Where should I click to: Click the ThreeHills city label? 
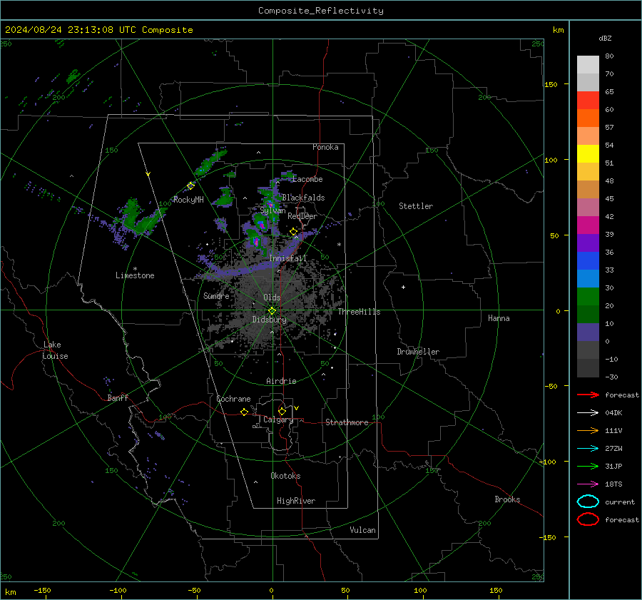pos(359,312)
